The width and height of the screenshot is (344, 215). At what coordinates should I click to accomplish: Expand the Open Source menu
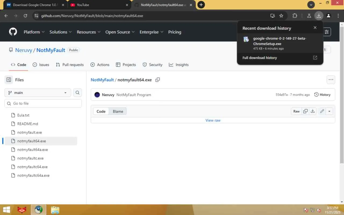(120, 32)
